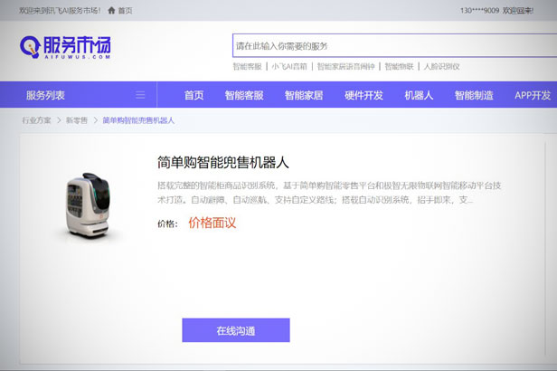This screenshot has height=371, width=557.
Task: Click the 服务市场 logo
Action: point(65,47)
